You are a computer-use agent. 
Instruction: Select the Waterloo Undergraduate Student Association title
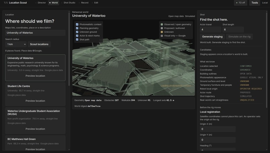coord(33,112)
